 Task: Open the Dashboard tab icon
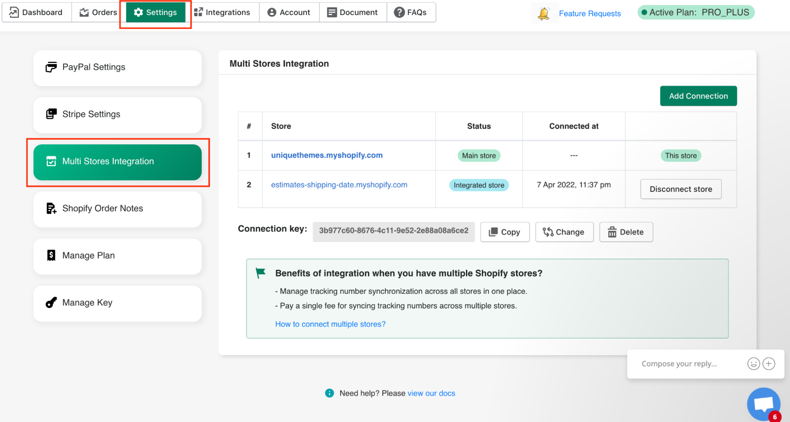pyautogui.click(x=13, y=12)
